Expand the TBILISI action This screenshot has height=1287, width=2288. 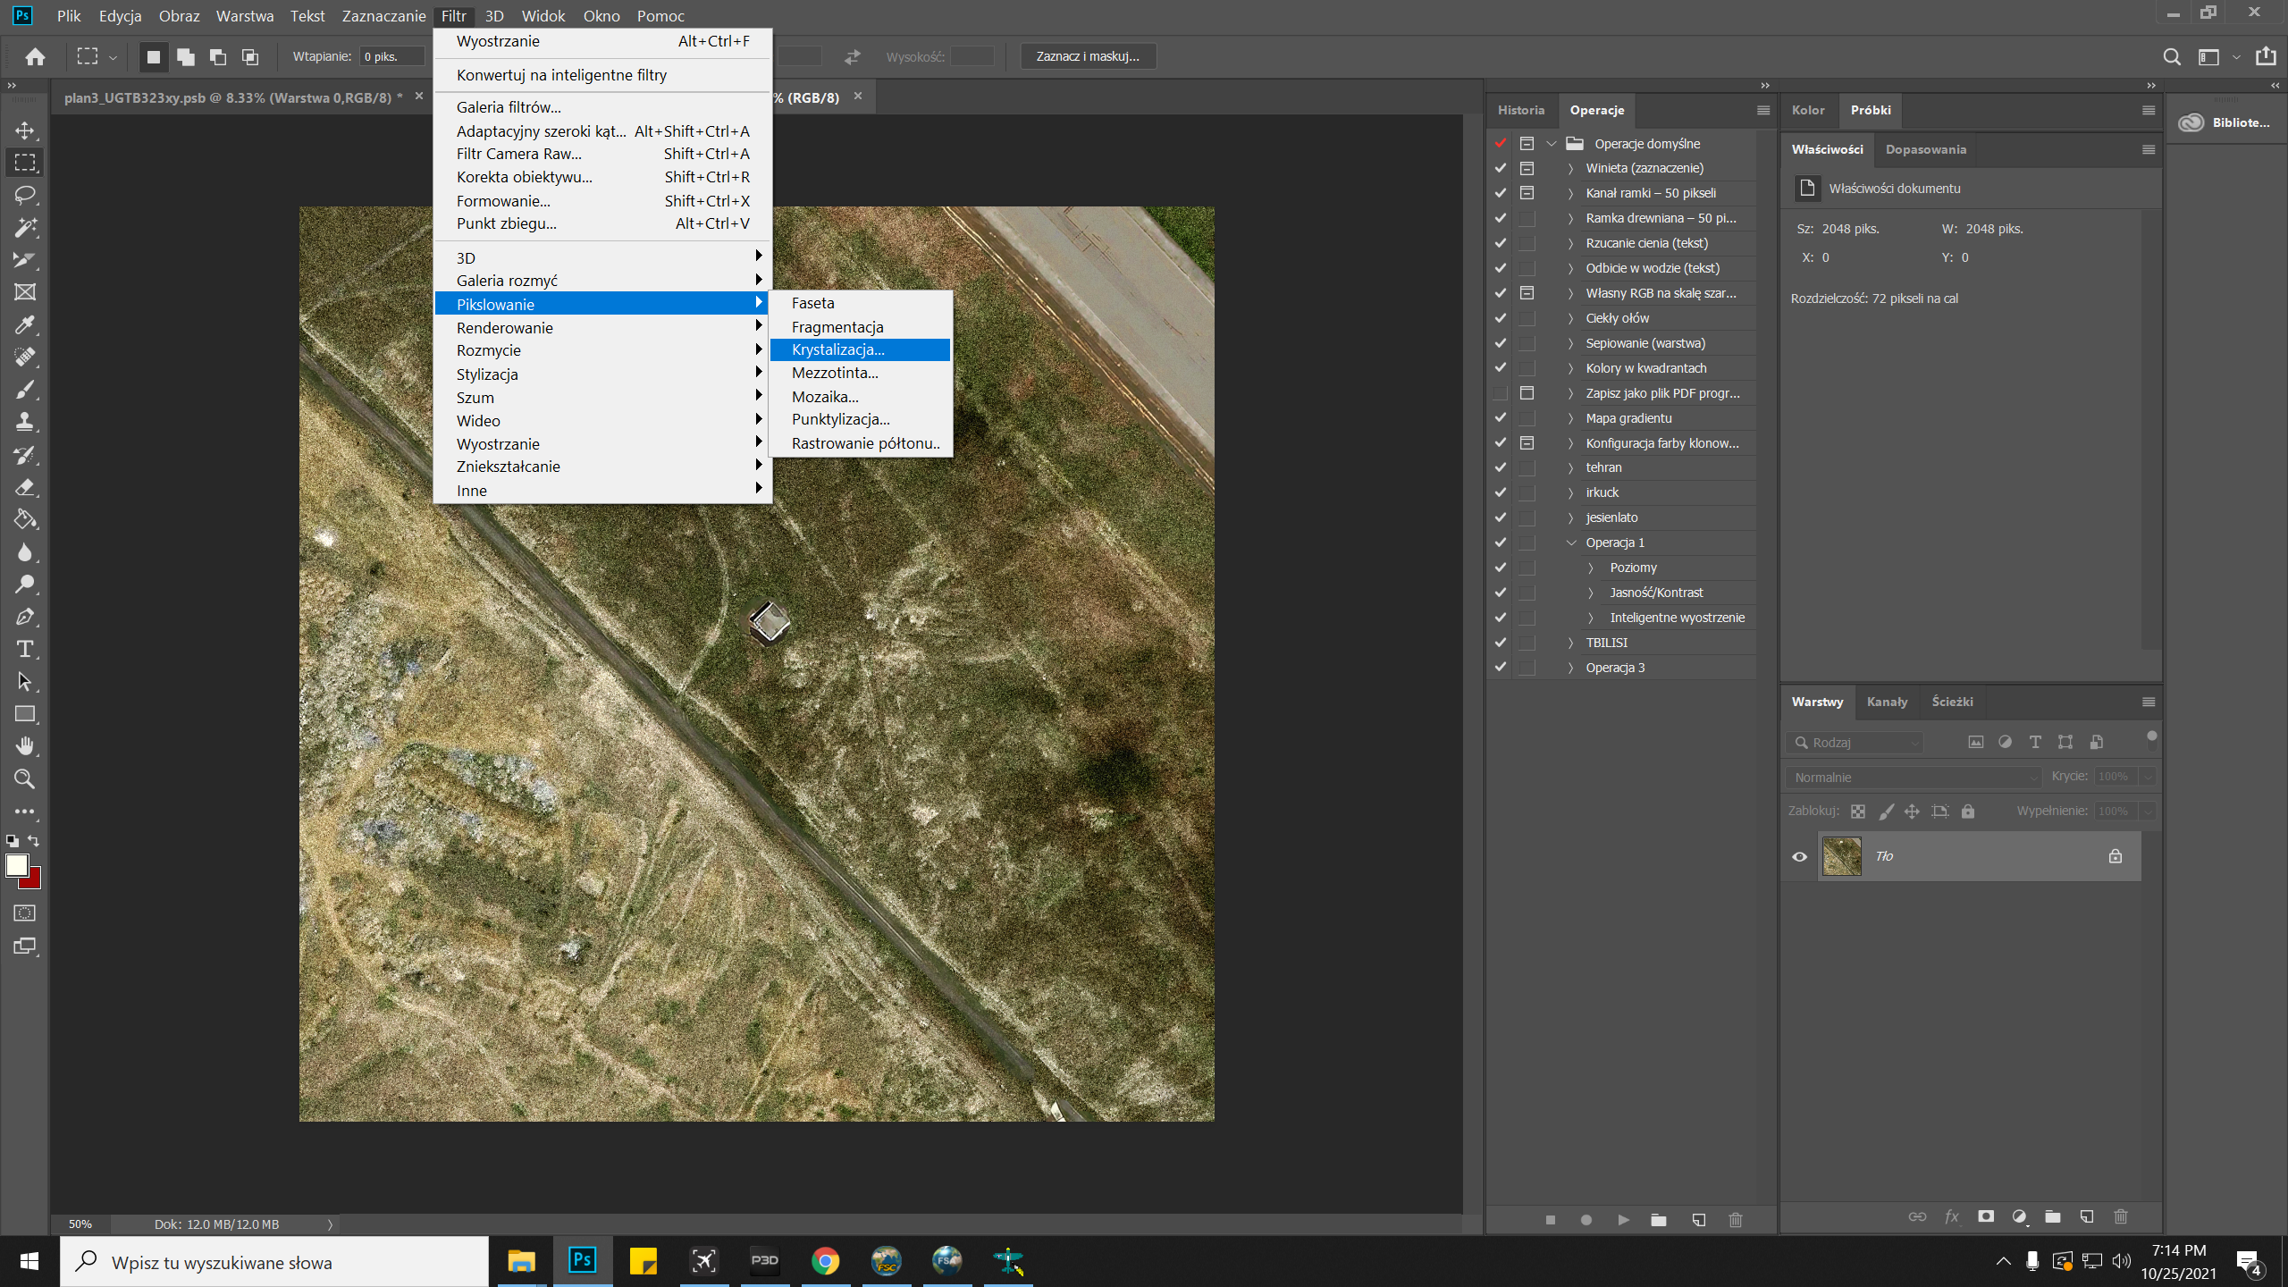pyautogui.click(x=1571, y=643)
